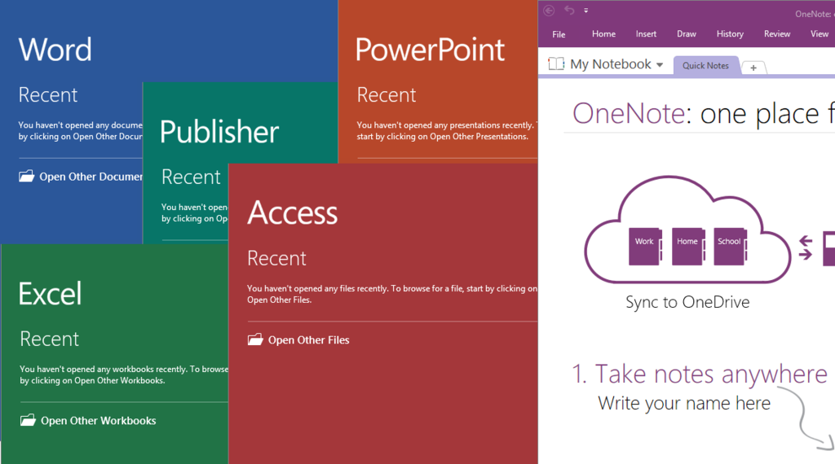The image size is (835, 464).
Task: Click the Back arrow in OneNote's title bar
Action: (549, 11)
